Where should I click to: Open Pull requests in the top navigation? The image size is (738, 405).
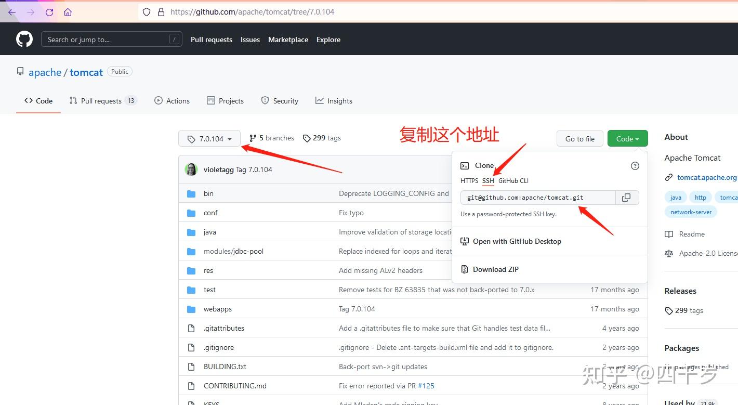point(212,40)
